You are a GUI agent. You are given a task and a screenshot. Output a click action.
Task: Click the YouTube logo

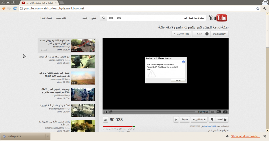(x=218, y=18)
